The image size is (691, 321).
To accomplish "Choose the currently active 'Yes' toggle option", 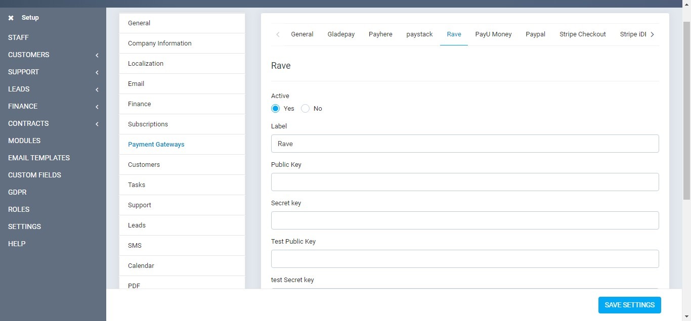I will pos(275,108).
